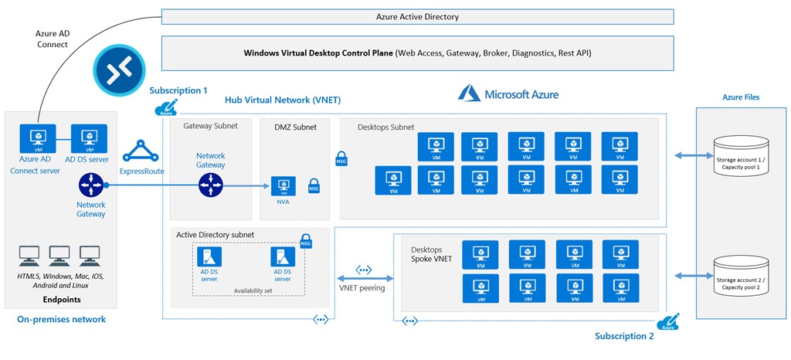Click the Subscription 2 cloud icon
This screenshot has width=791, height=360.
667,324
